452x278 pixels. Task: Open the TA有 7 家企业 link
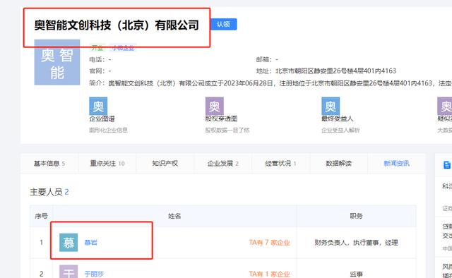270,243
